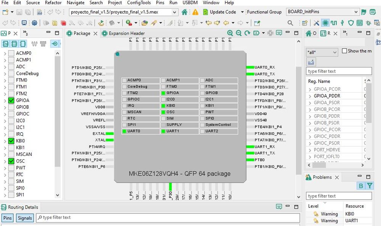
Task: Open the File menu
Action: 5,3
